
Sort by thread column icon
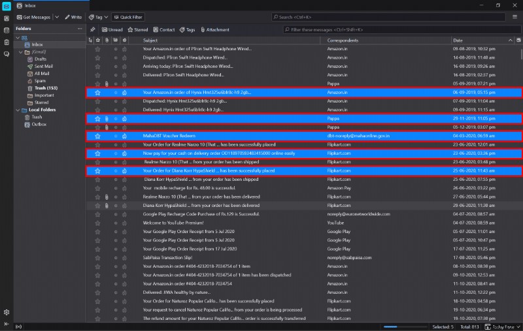tap(90, 40)
